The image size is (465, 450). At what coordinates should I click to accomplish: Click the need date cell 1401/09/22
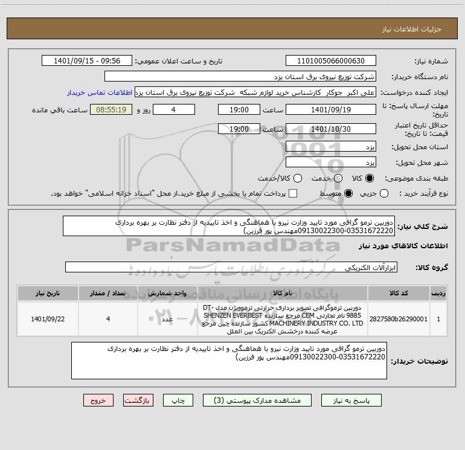(48, 319)
